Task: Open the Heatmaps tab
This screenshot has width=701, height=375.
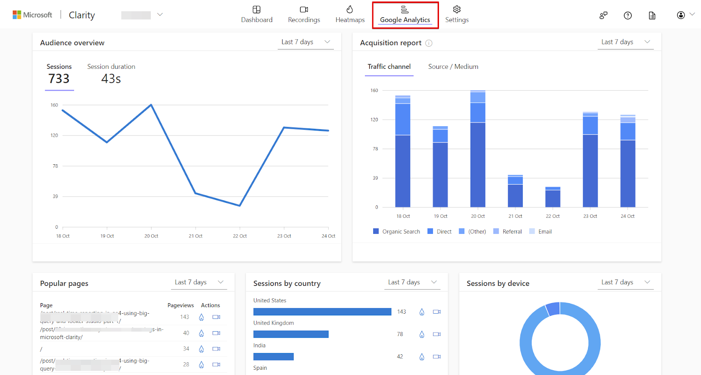Action: click(350, 14)
